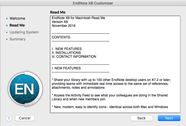Image resolution: width=186 pixels, height=126 pixels.
Task: Click the 'November 2016' line
Action: [64, 26]
